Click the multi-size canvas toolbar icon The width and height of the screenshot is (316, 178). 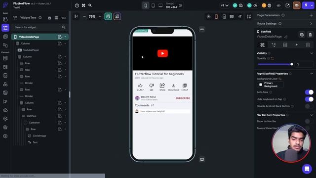249,16
